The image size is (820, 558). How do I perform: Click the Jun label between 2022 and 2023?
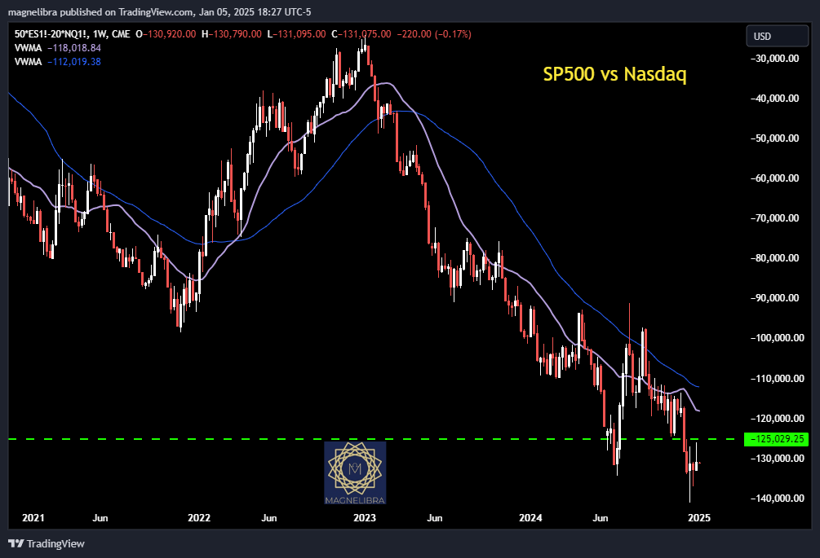click(268, 518)
